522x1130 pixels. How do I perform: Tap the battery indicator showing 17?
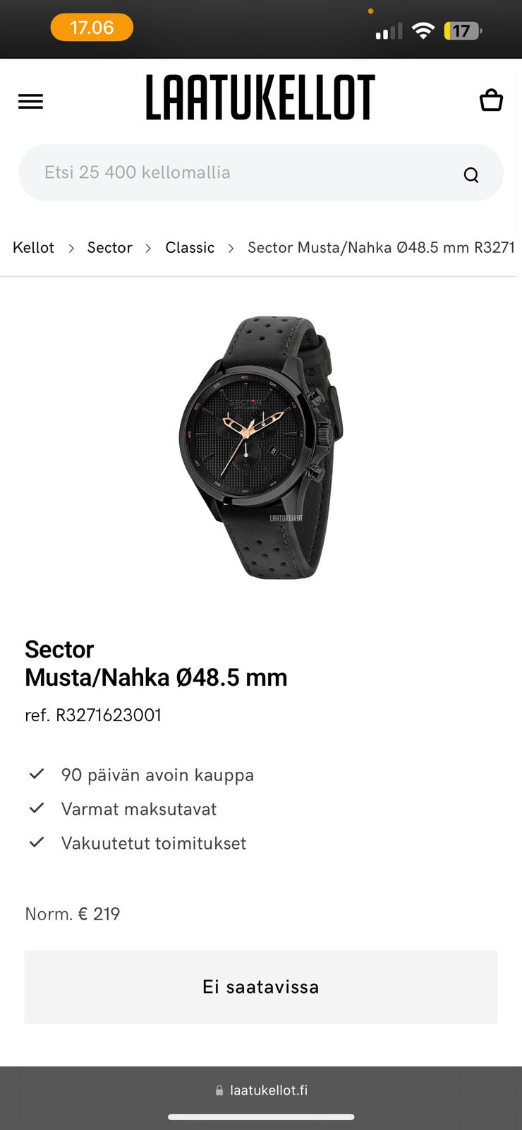coord(463,31)
